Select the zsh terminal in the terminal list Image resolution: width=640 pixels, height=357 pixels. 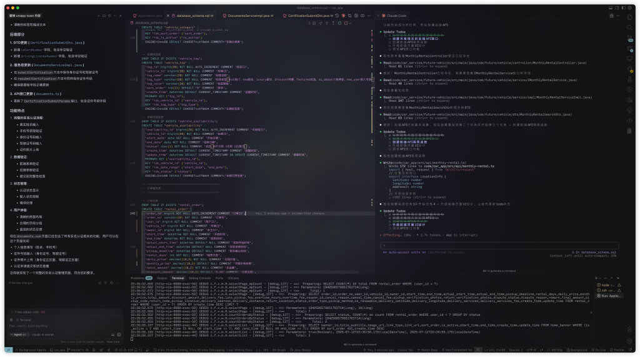(614, 290)
